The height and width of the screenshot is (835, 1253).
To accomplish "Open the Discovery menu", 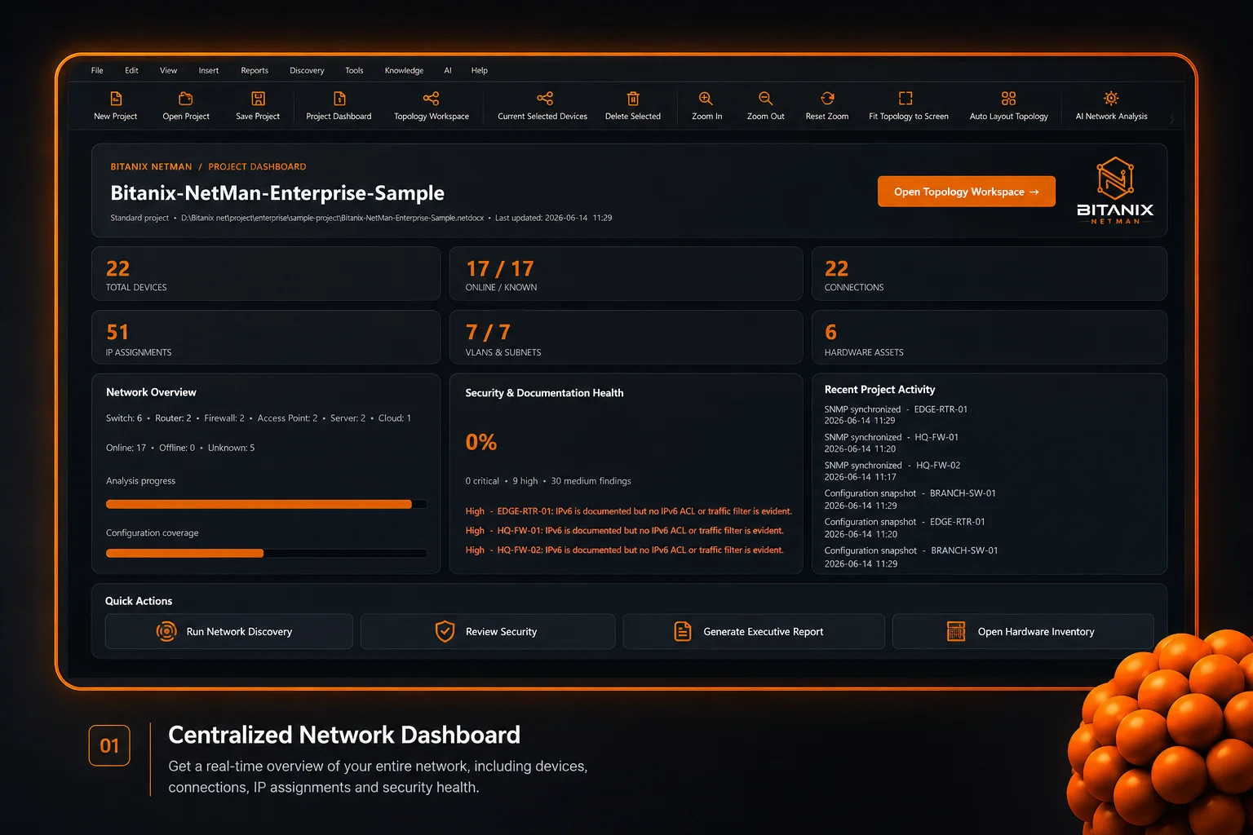I will coord(307,71).
